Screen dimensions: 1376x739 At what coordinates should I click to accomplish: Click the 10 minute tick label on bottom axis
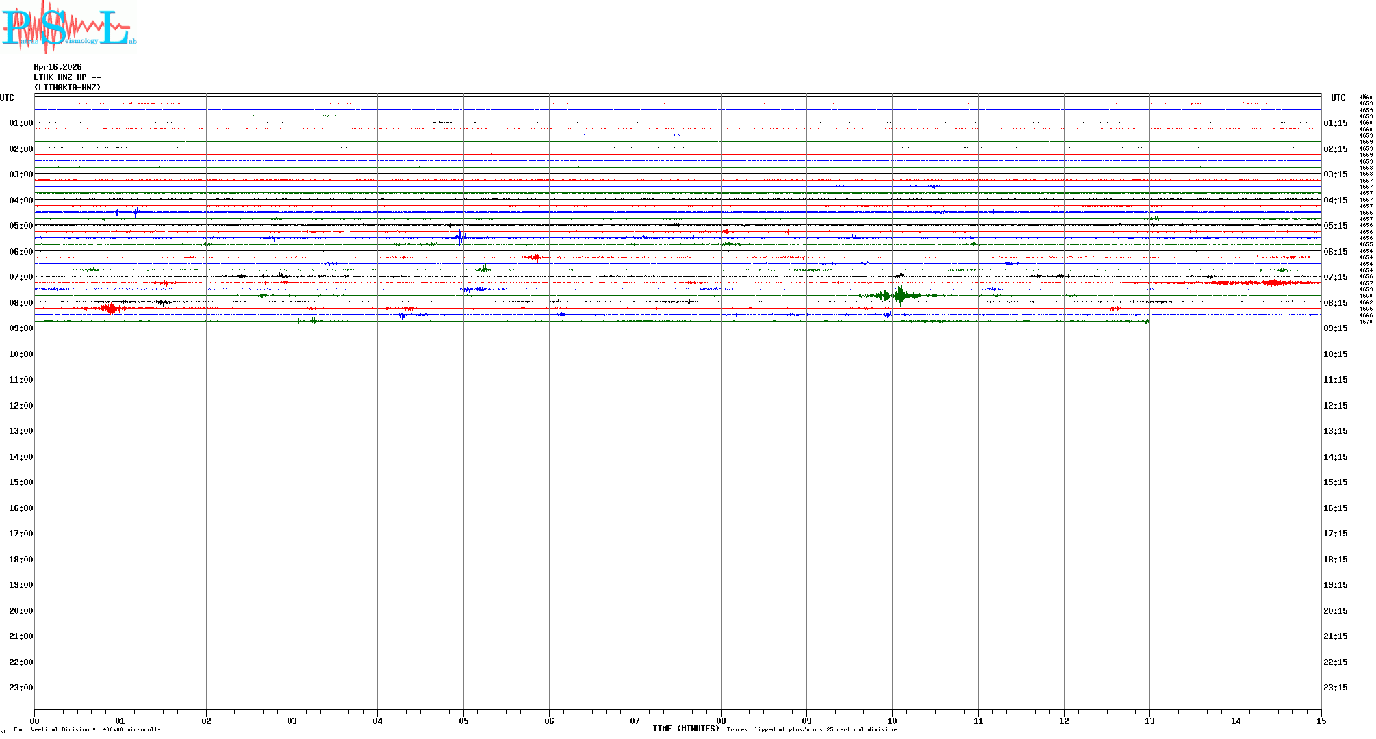coord(892,721)
